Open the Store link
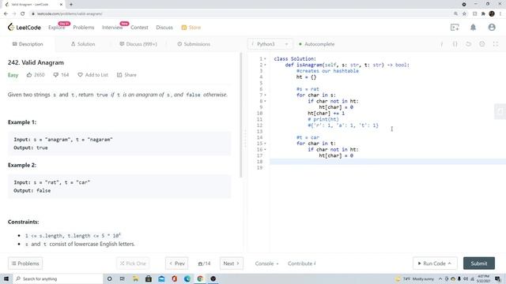 pos(191,28)
